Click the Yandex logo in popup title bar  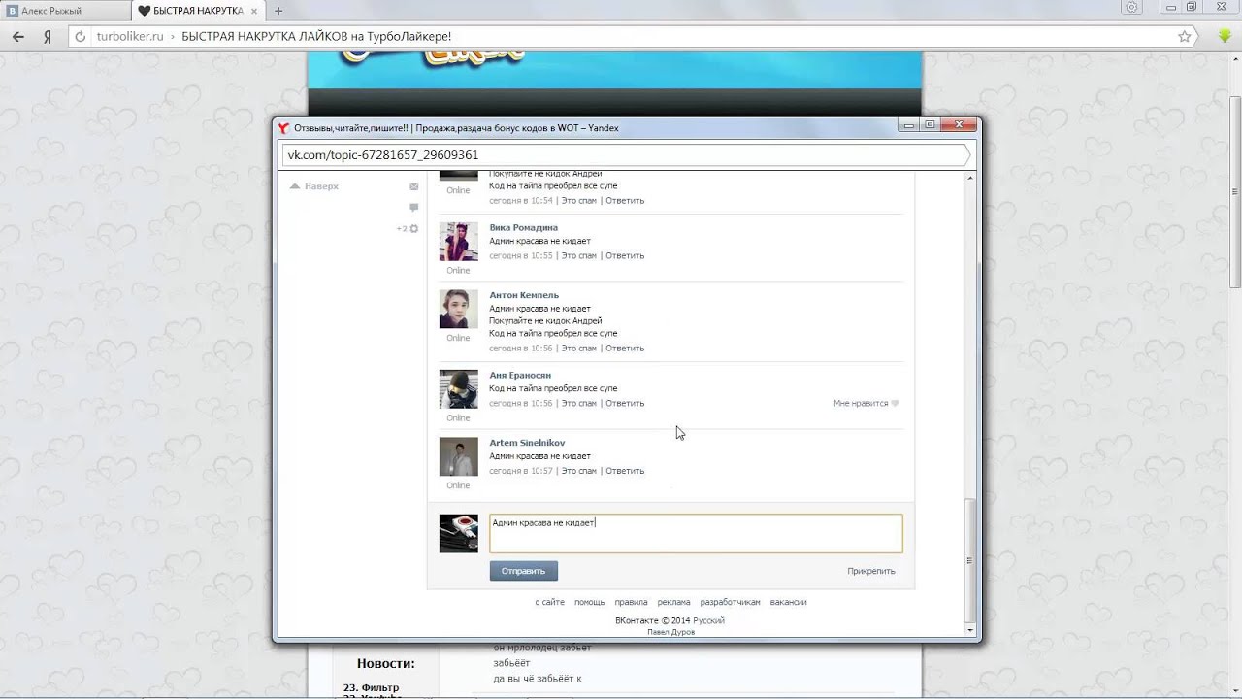pos(284,128)
